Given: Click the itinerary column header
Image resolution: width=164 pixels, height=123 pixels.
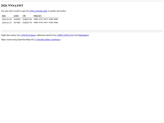Looking at the screenshot, I should click(38, 16).
